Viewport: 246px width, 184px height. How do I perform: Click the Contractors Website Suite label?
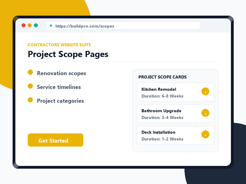[x=59, y=45]
